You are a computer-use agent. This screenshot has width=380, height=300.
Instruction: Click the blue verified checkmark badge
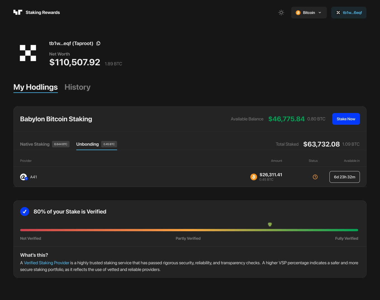(25, 212)
